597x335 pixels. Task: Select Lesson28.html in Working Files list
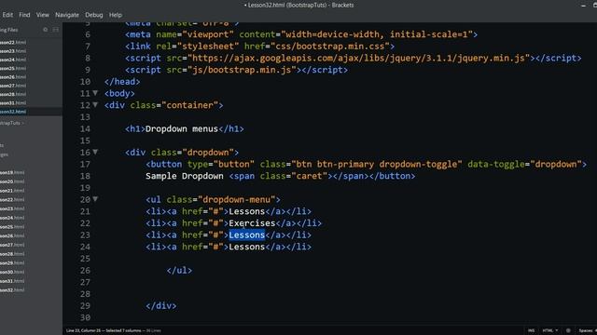pos(13,94)
